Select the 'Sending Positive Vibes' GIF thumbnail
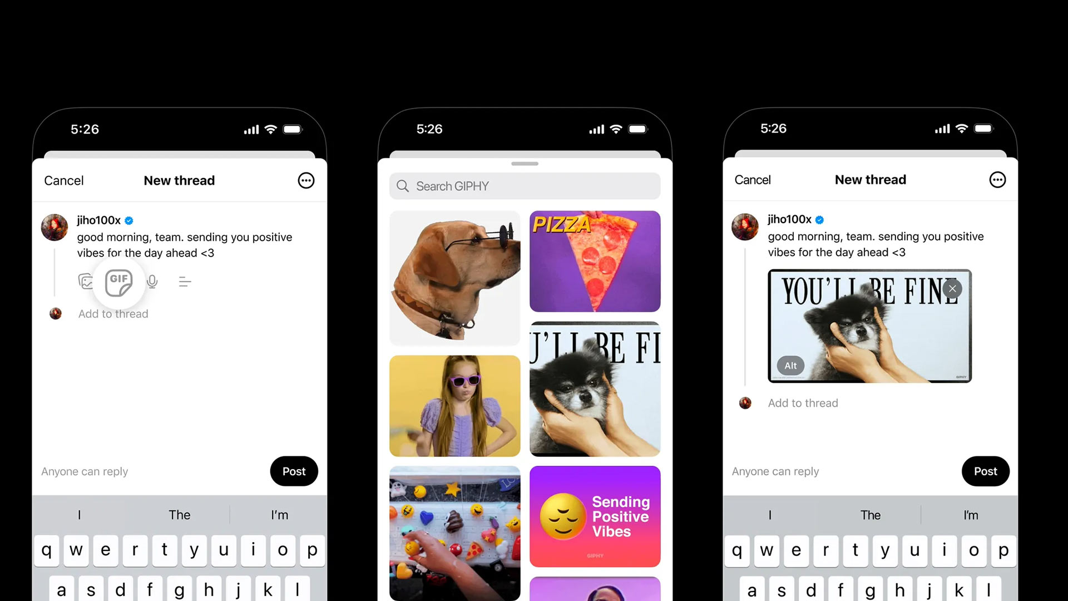Viewport: 1068px width, 601px height. pyautogui.click(x=595, y=515)
